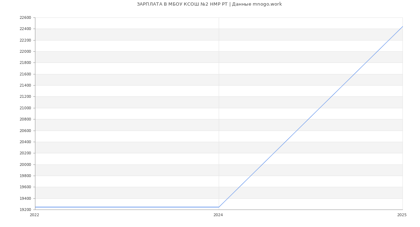Select the 20800 y-axis label
Viewport: 420px width, 227px height.
25,119
